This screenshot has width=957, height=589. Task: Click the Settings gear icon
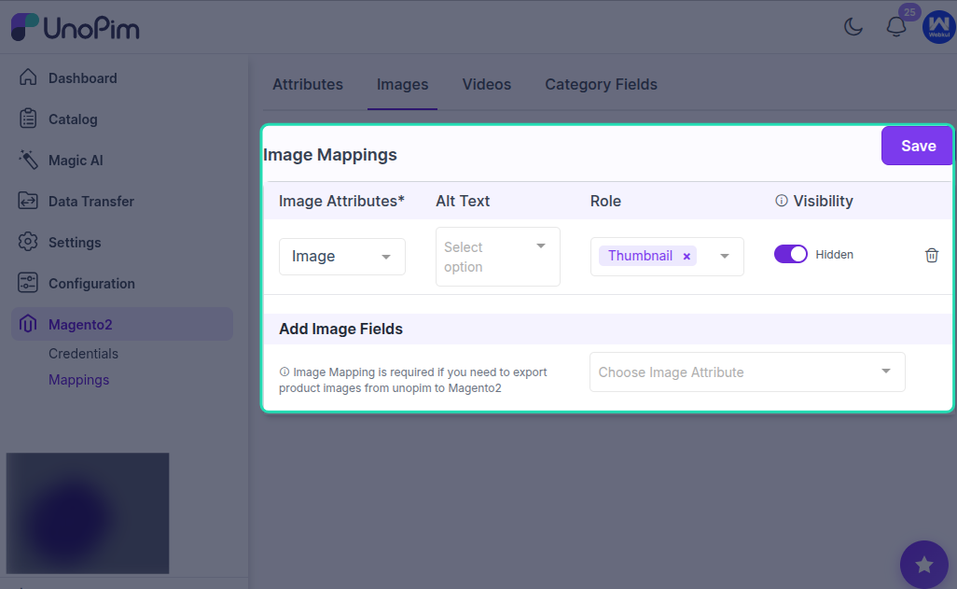28,242
